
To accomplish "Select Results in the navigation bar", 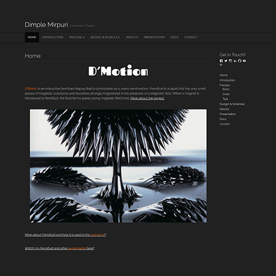I will click(132, 38).
